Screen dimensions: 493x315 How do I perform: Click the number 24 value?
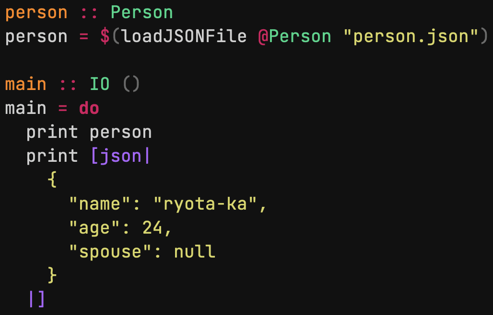pos(153,227)
